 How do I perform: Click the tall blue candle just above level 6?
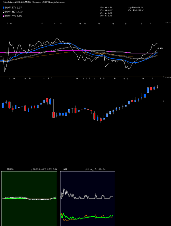pyautogui.click(x=148, y=90)
